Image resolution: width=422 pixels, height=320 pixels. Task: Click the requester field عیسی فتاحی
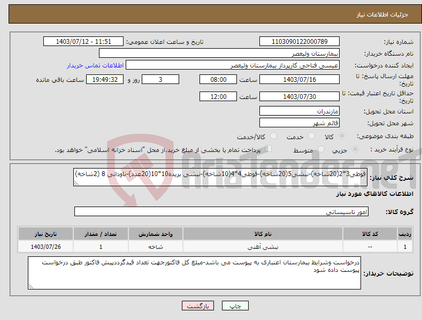click(x=233, y=65)
